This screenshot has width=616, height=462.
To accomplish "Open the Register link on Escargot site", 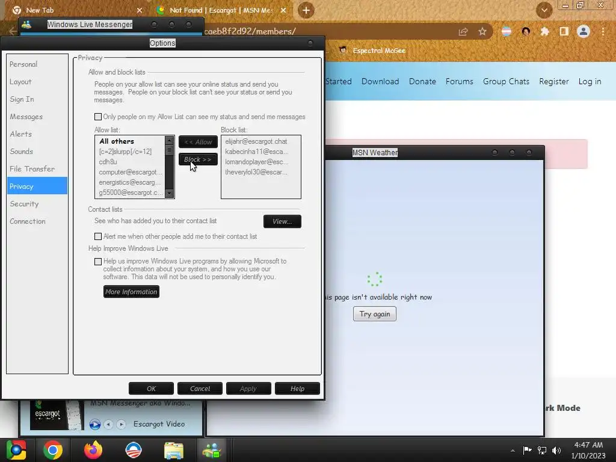I will click(x=554, y=81).
